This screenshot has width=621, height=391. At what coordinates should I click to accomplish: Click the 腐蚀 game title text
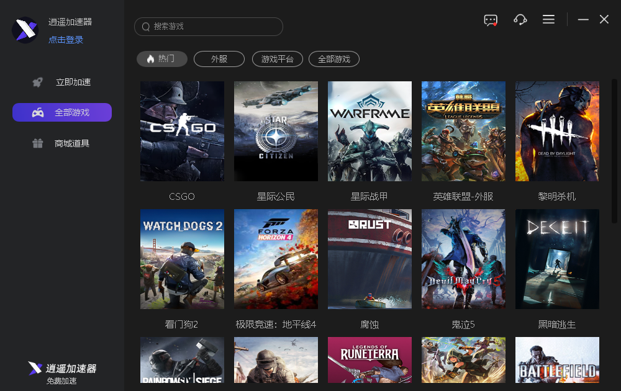point(369,325)
